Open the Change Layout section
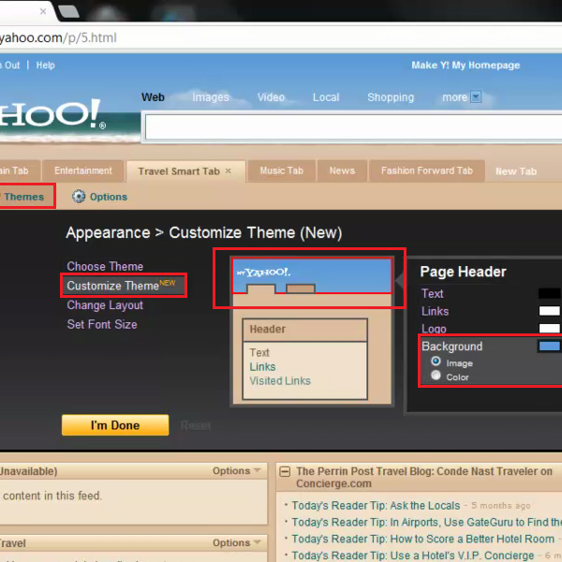 (x=105, y=305)
